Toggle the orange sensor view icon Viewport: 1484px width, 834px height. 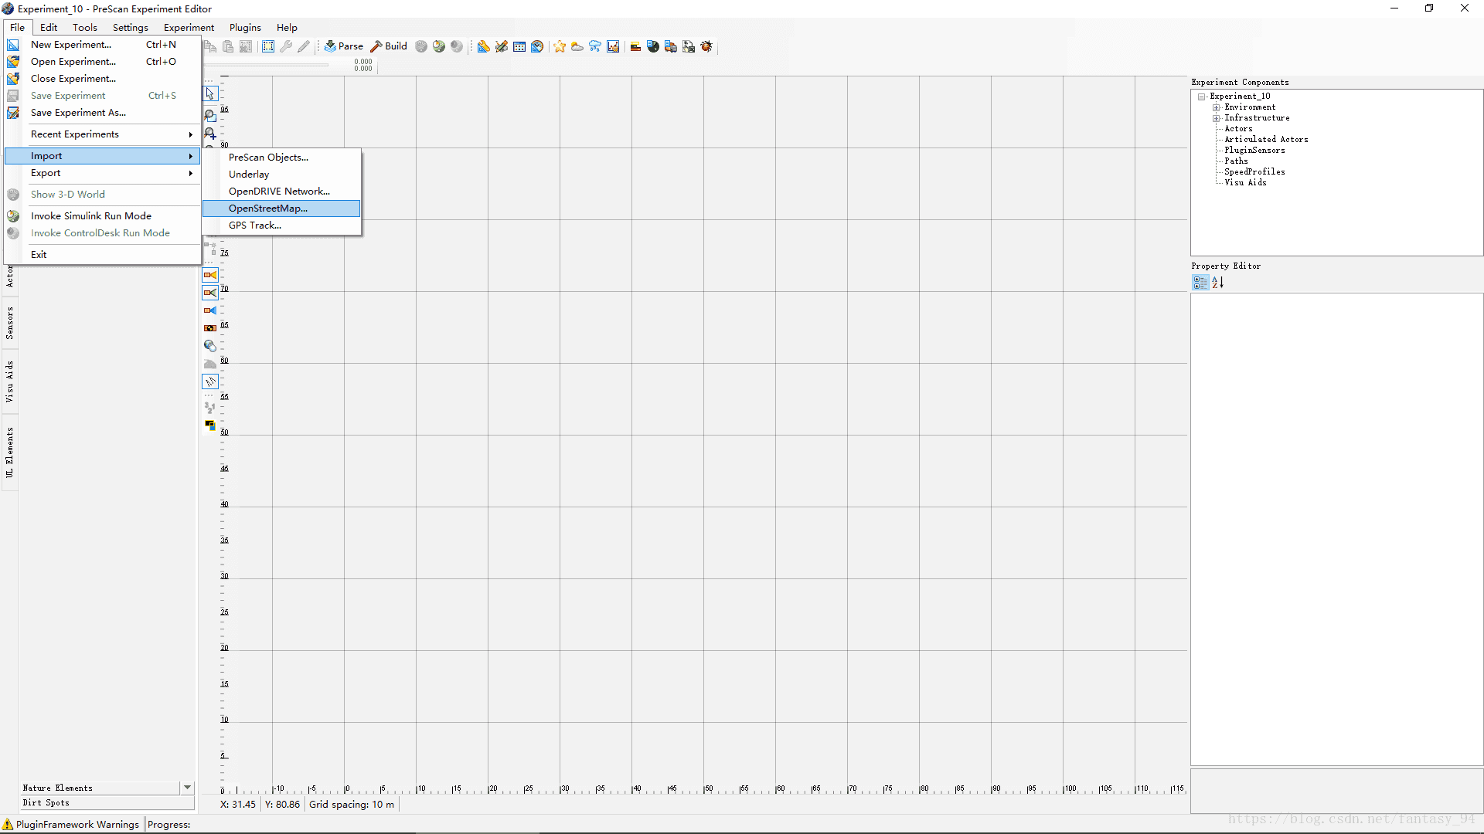click(x=210, y=275)
